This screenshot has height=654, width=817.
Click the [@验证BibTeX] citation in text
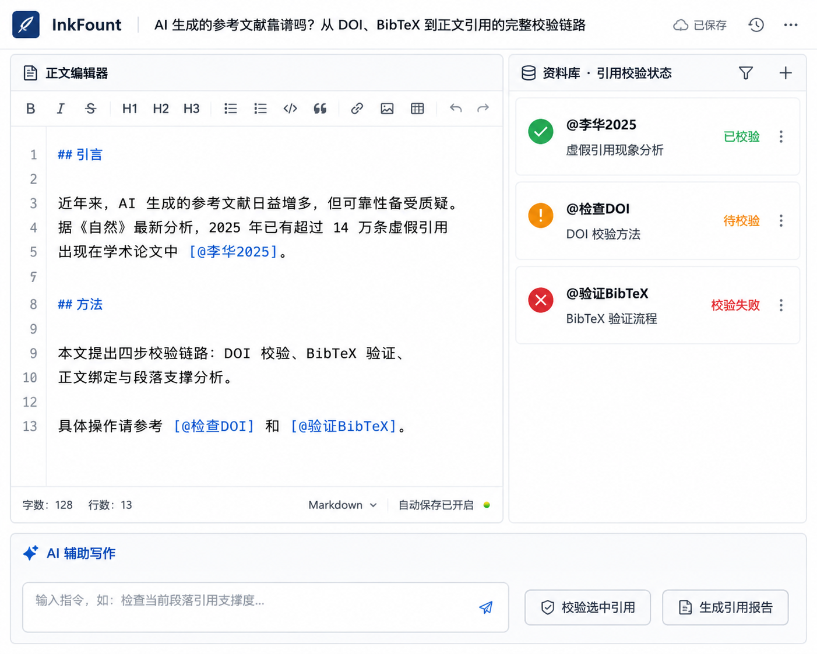(x=343, y=426)
